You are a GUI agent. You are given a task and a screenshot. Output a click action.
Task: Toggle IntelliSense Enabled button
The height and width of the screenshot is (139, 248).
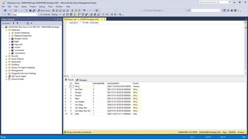[74, 15]
